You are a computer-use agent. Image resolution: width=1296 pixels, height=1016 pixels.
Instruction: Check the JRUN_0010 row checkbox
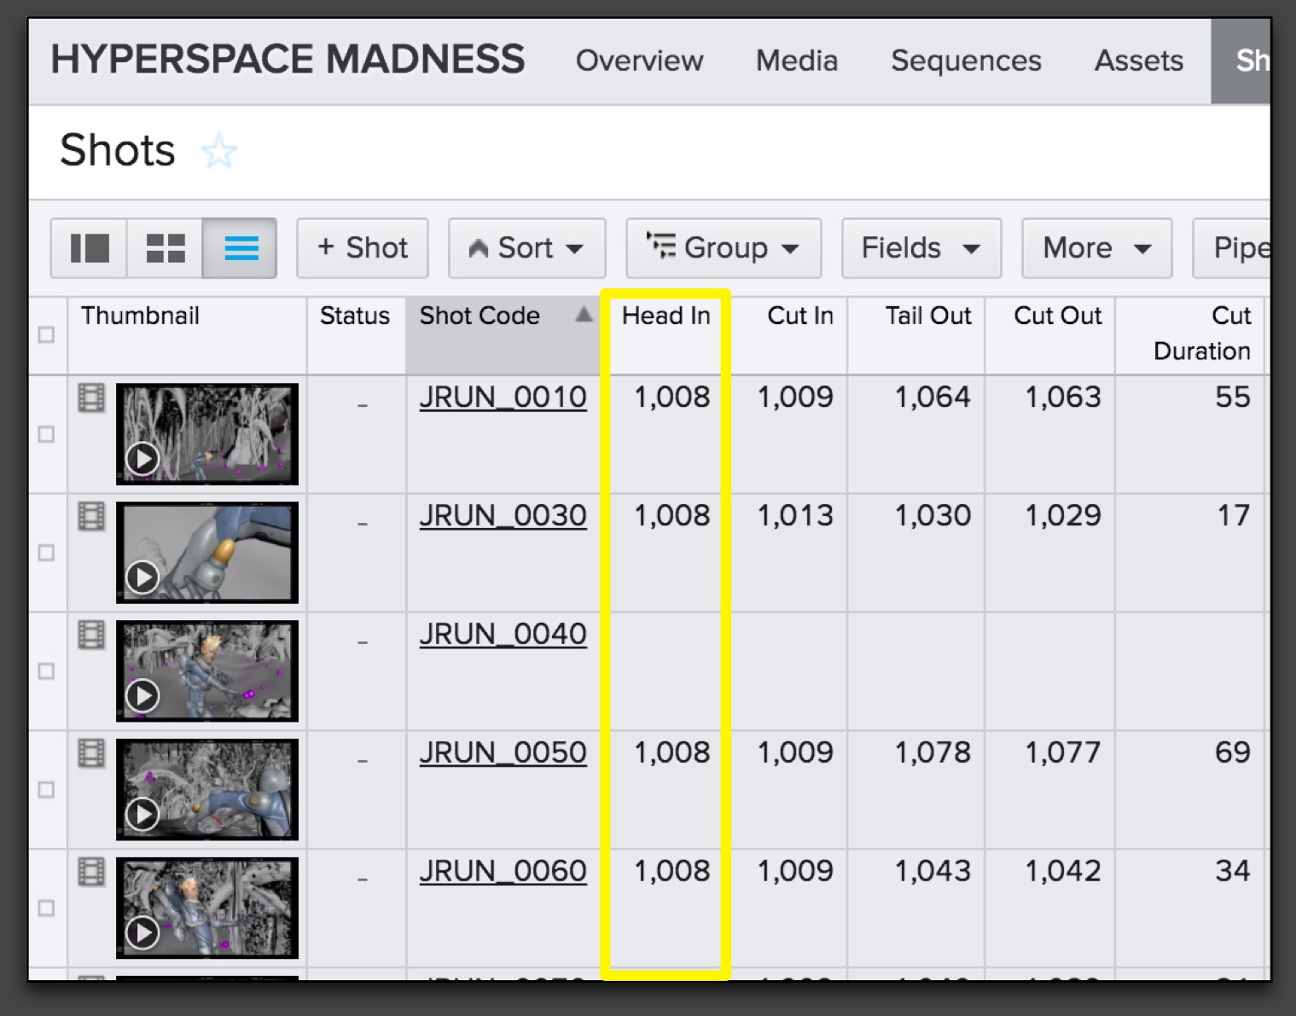pos(47,434)
